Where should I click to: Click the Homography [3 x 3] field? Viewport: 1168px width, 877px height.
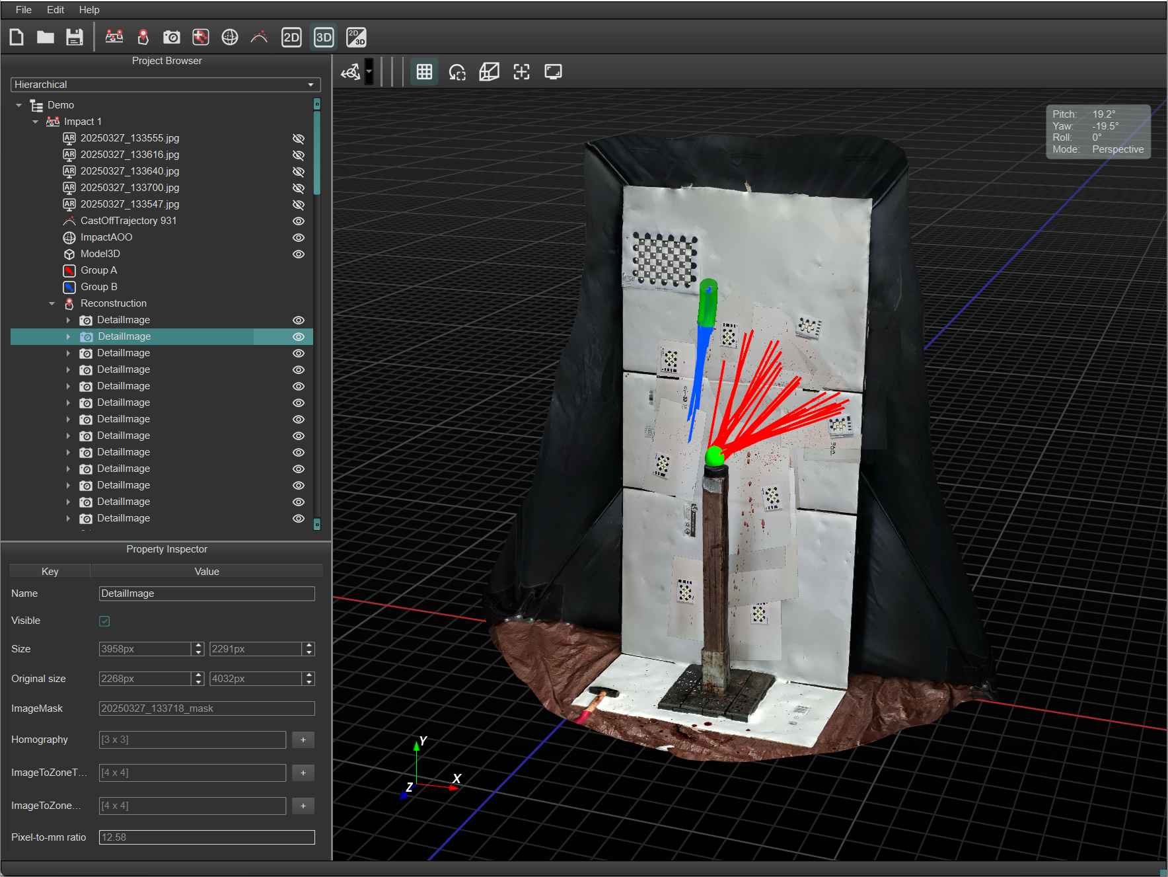(x=192, y=740)
